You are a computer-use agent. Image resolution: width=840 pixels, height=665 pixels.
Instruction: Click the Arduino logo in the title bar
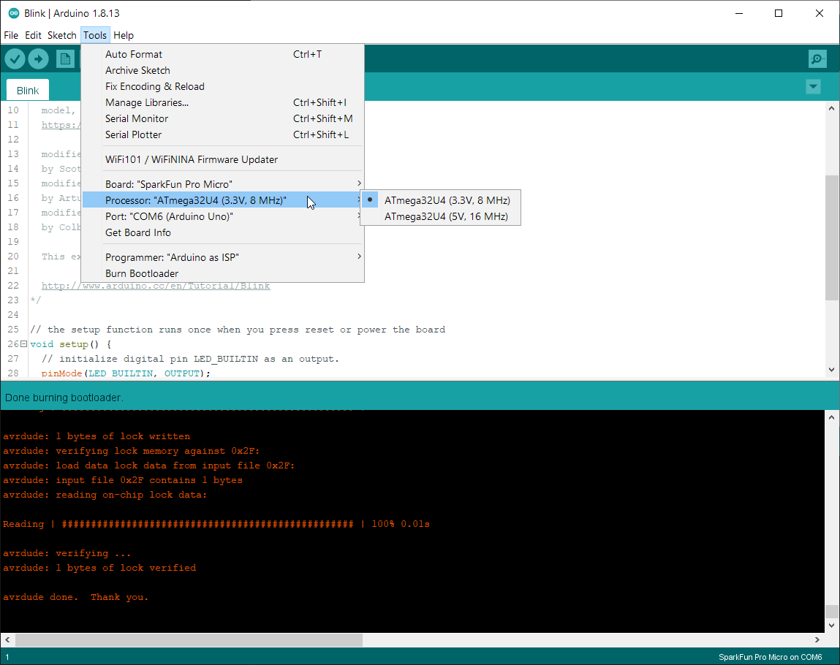tap(14, 13)
